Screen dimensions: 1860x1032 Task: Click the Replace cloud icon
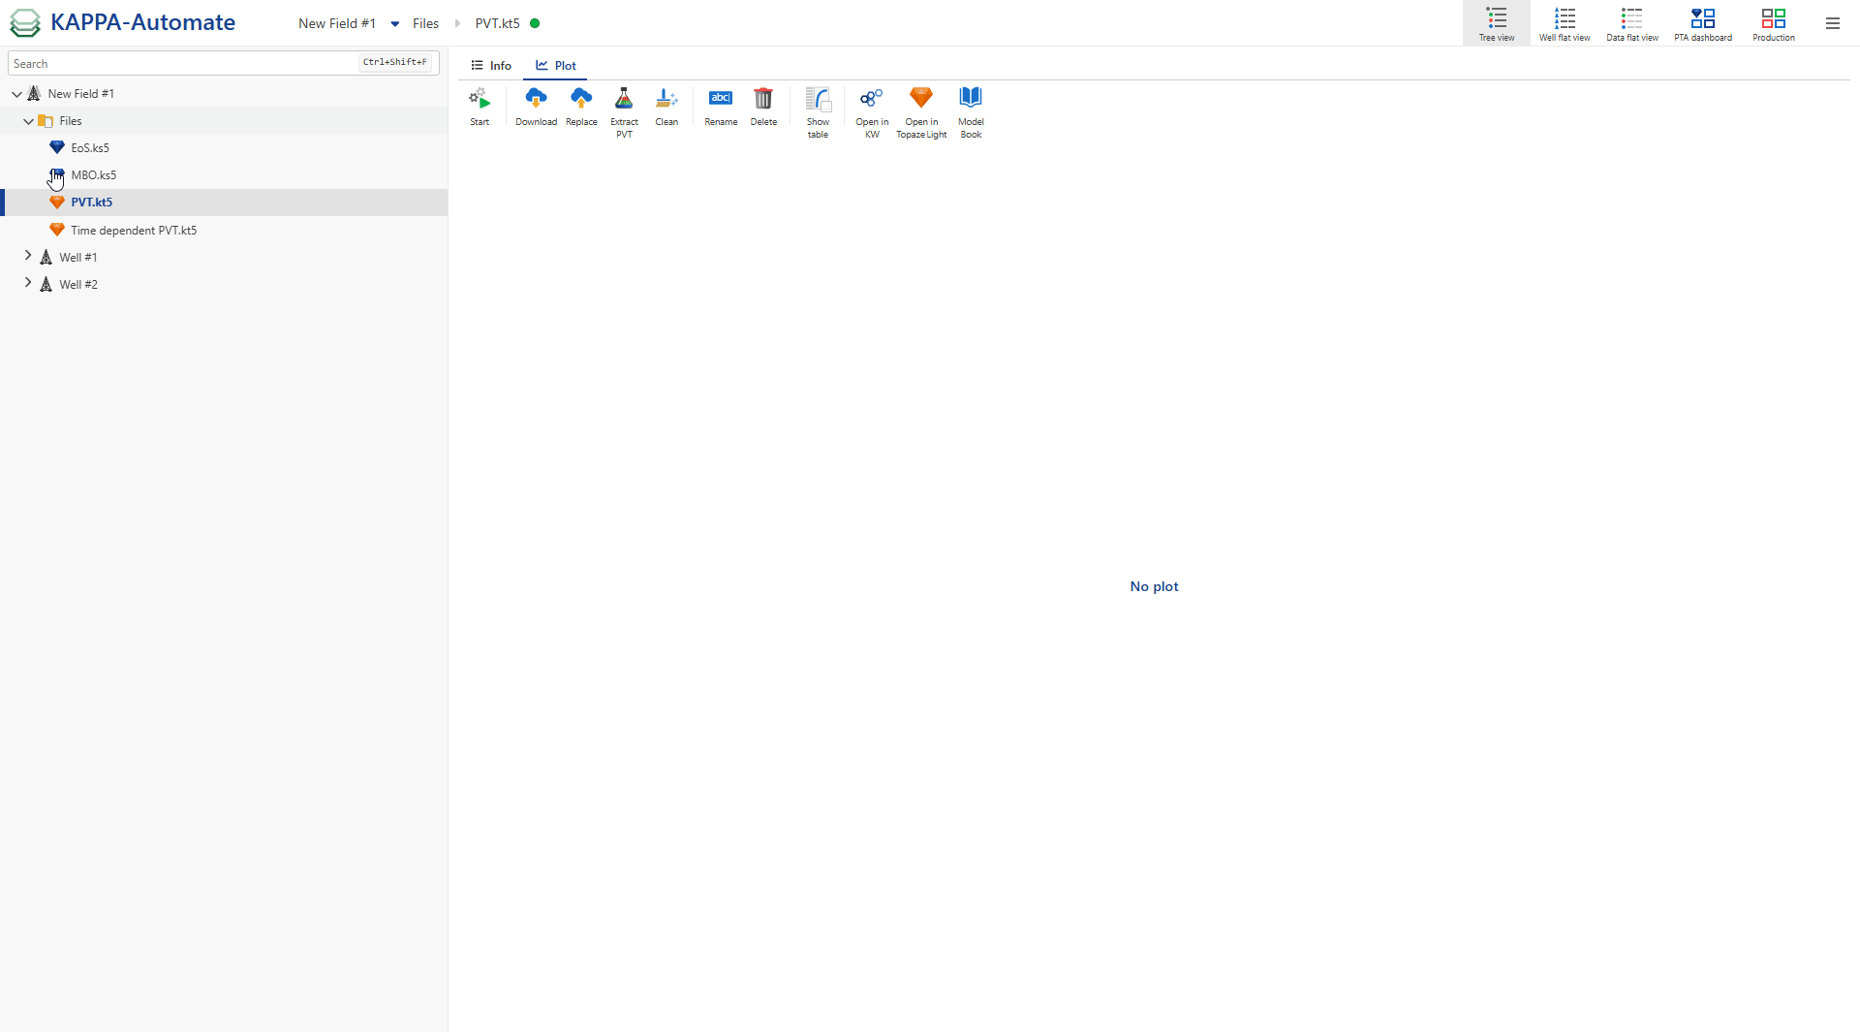pos(581,99)
